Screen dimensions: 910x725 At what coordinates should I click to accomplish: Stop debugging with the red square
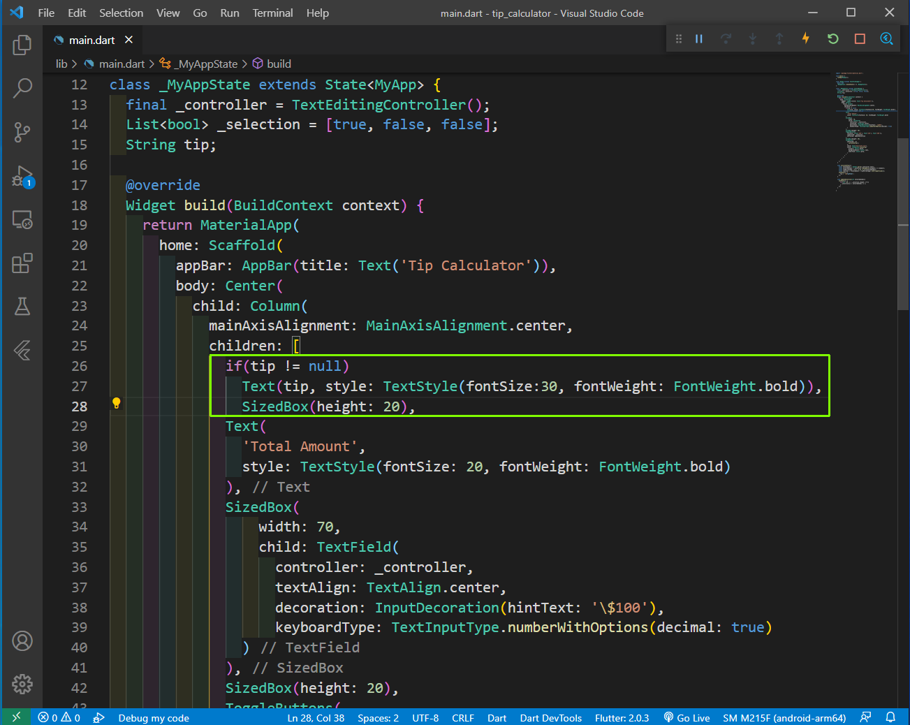[x=860, y=38]
